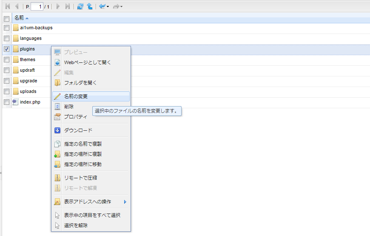Click the themes folder icon
The height and width of the screenshot is (236, 370).
pos(16,59)
